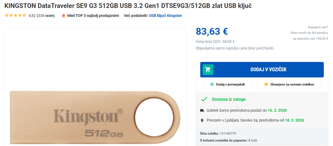Image resolution: width=333 pixels, height=146 pixels.
Task: Click the gold star rating icons
Action: (16, 16)
